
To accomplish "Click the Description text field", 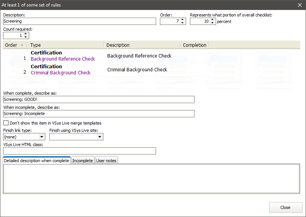I will coord(79,21).
